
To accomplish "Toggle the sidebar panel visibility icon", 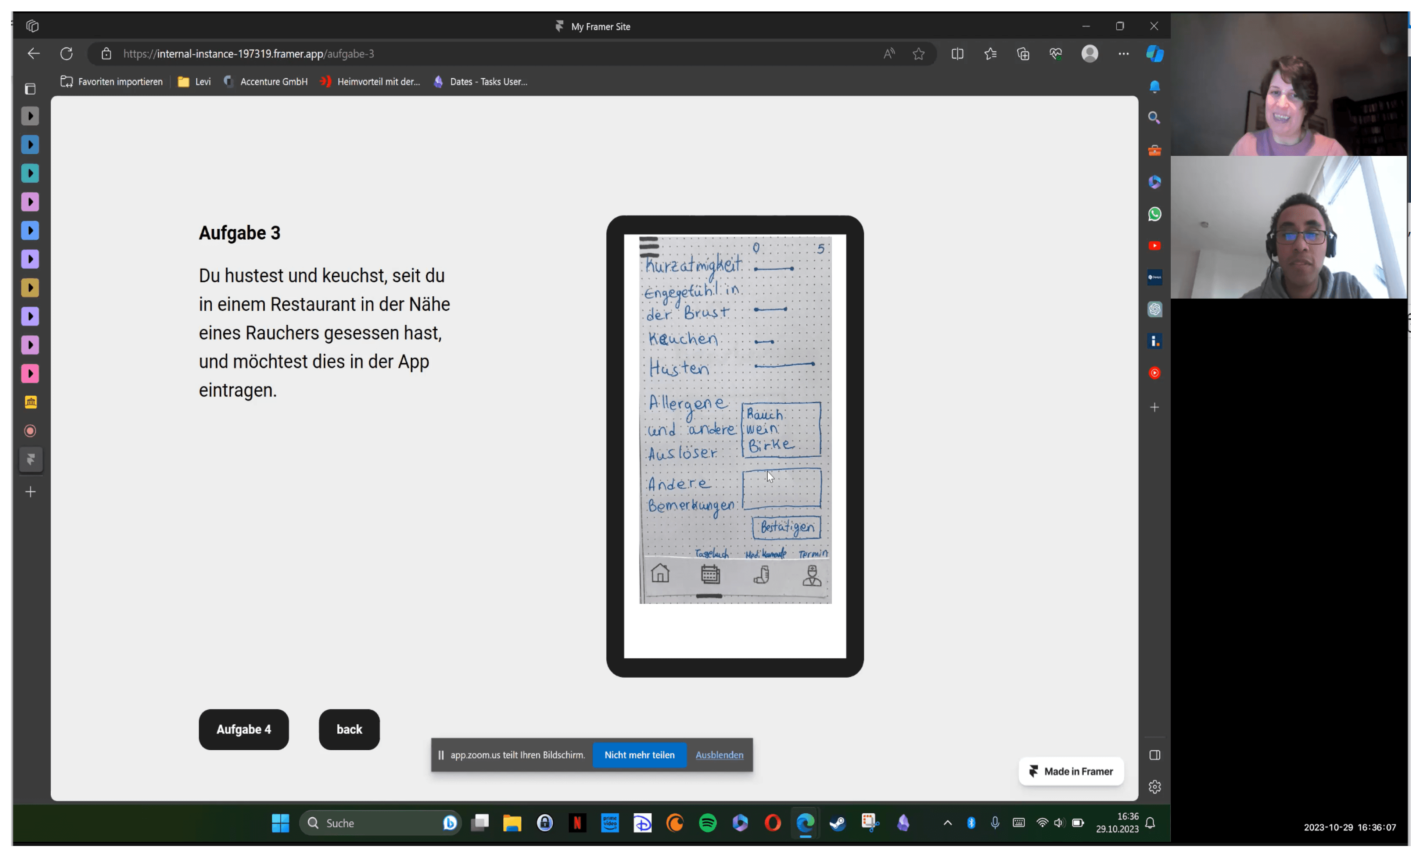I will 1155,755.
